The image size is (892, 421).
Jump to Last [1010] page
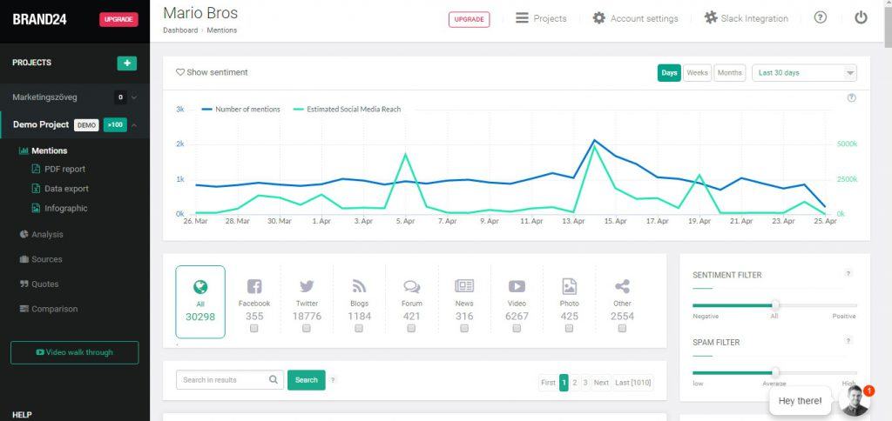633,383
